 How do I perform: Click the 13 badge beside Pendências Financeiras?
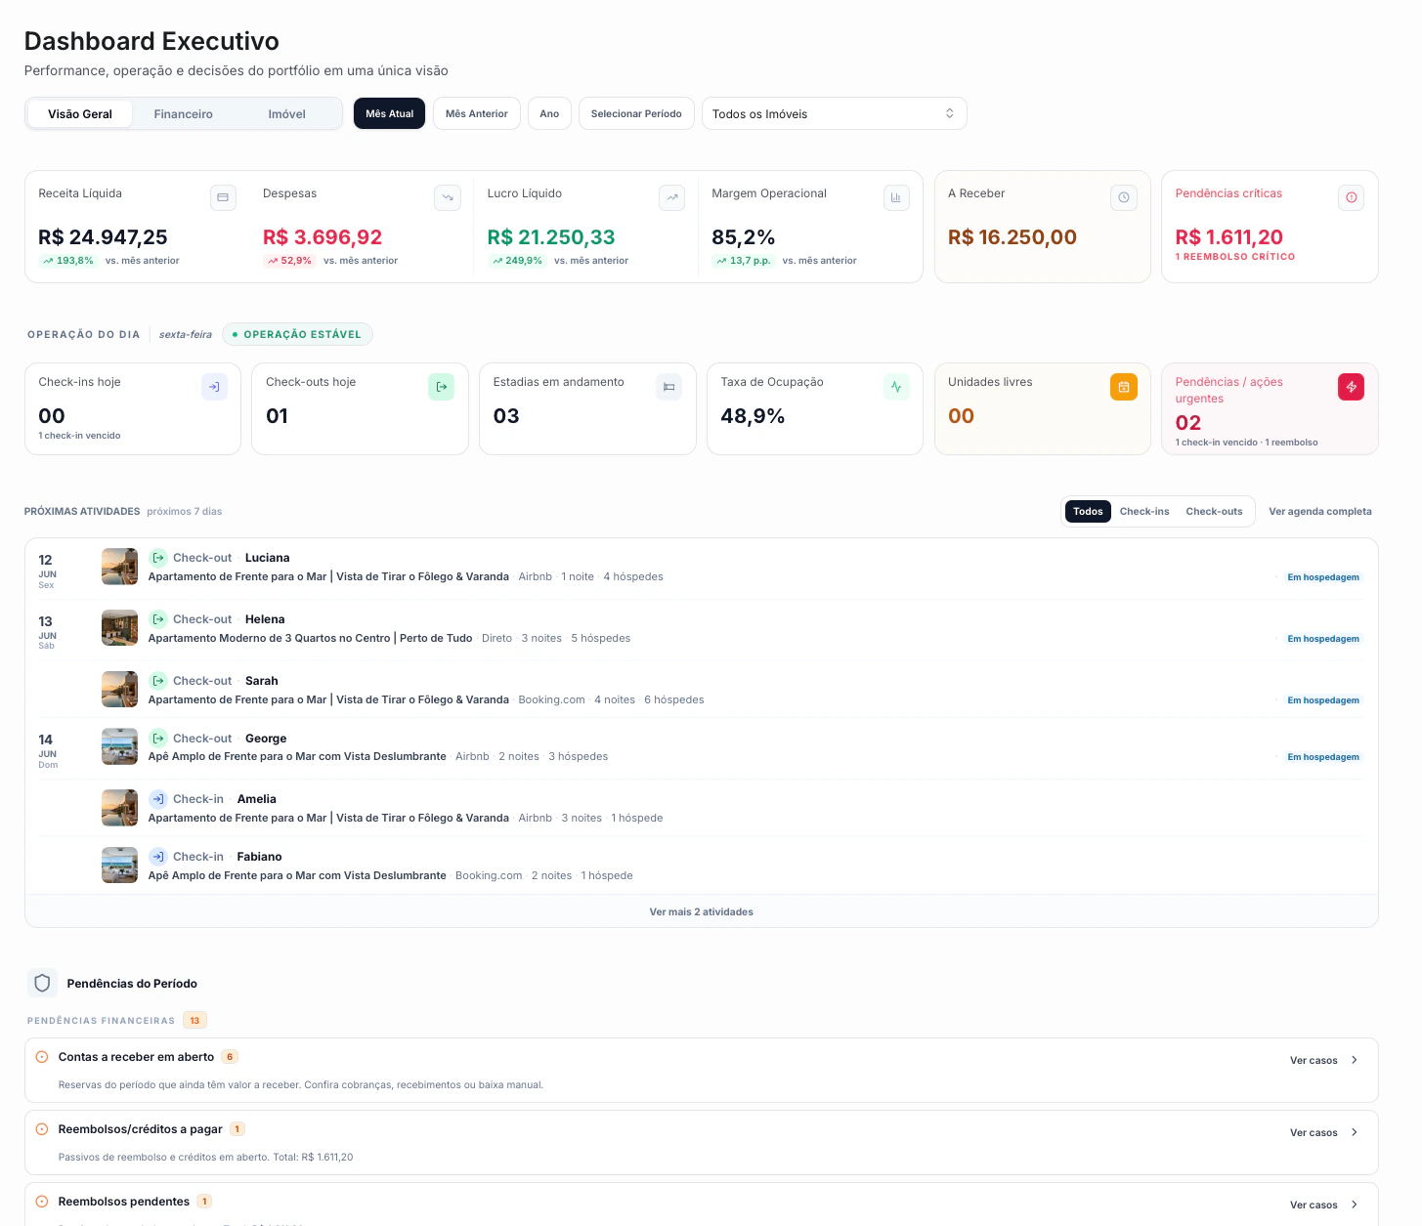pyautogui.click(x=194, y=1021)
